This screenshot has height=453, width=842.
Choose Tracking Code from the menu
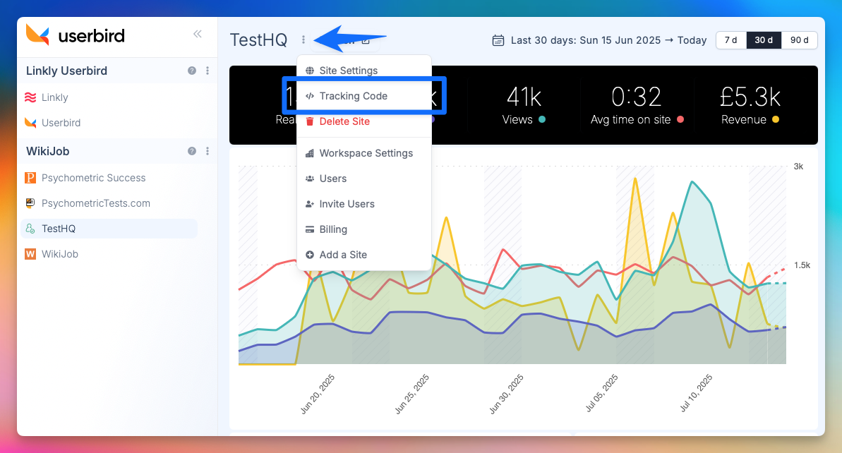[364, 96]
